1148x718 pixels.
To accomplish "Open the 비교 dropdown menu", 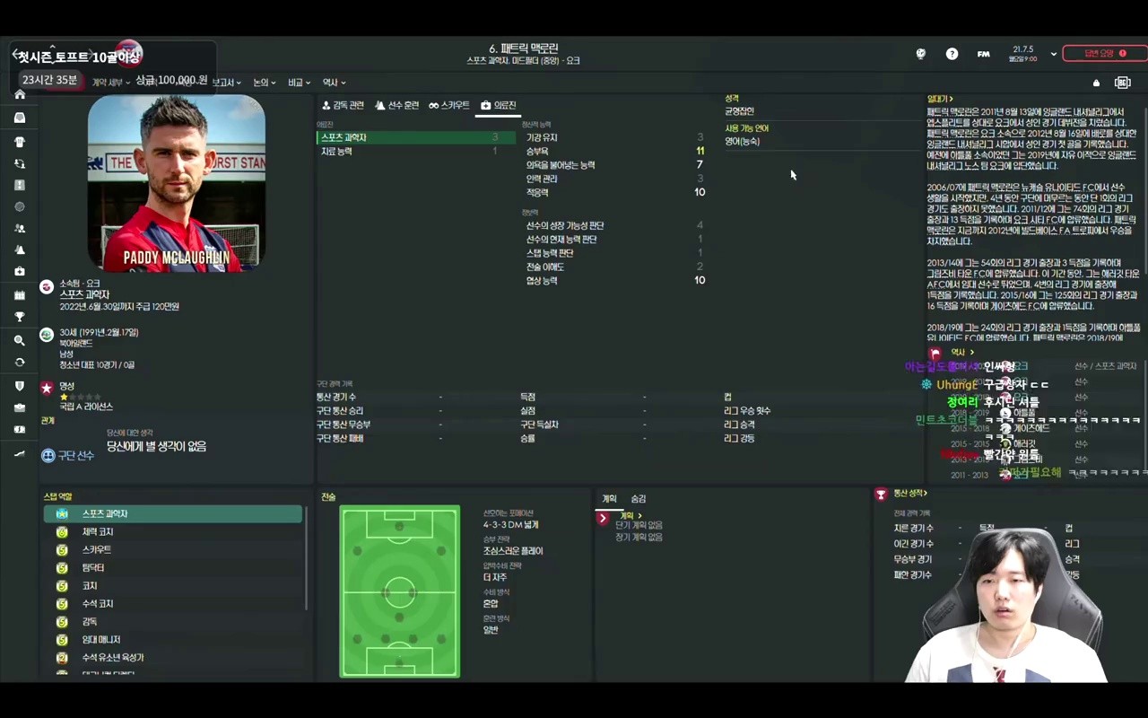I will click(x=299, y=83).
